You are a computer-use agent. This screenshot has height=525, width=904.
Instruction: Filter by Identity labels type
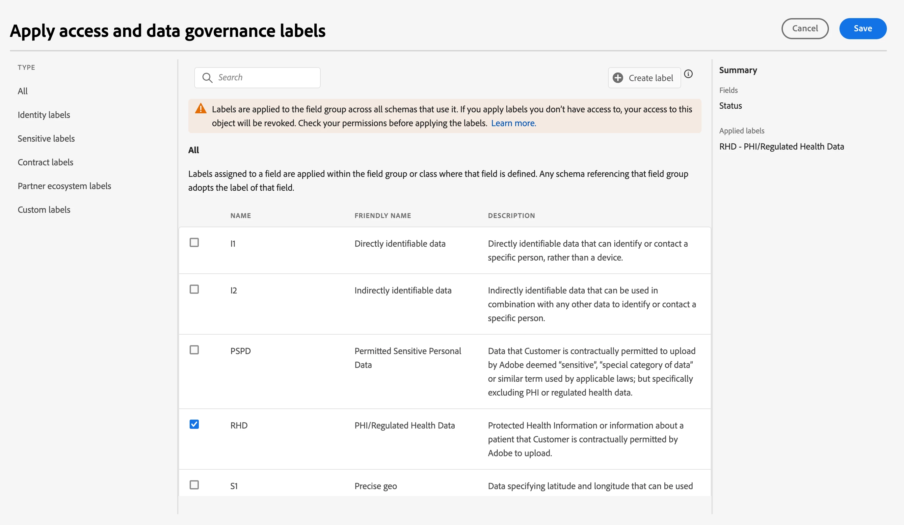point(44,115)
